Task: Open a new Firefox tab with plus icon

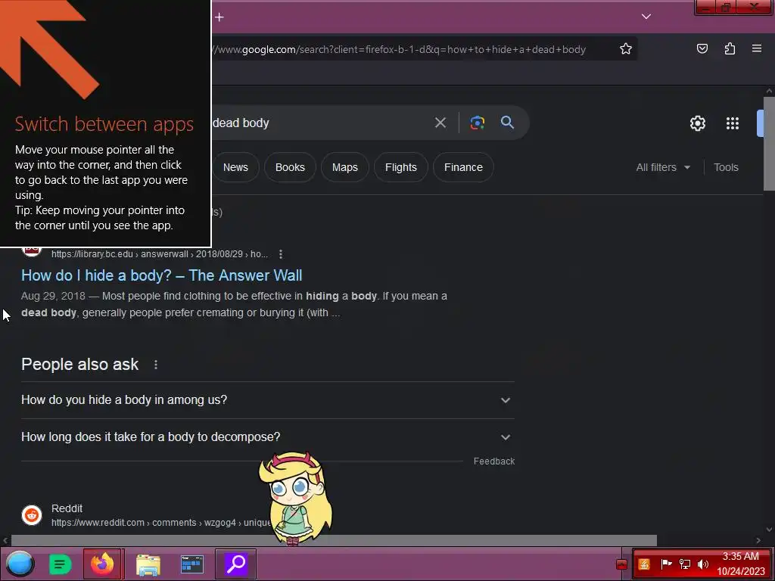Action: coord(219,17)
